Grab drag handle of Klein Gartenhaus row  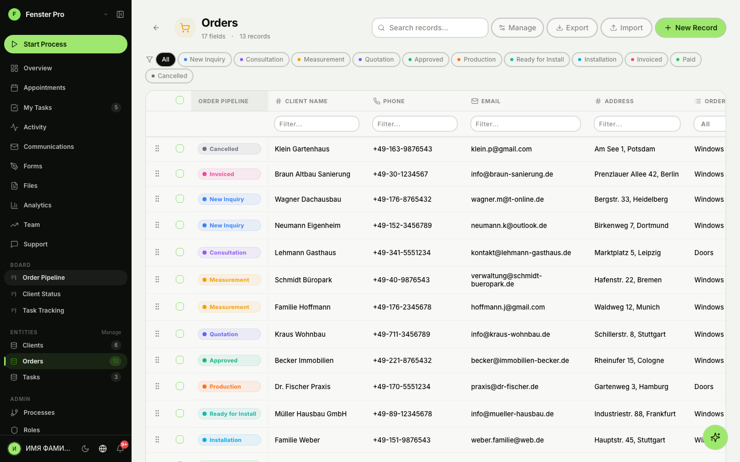pos(157,149)
